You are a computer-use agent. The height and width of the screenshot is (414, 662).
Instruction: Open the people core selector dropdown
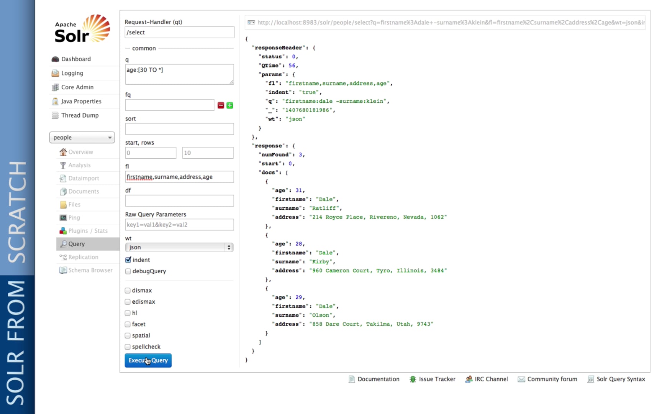pos(82,138)
